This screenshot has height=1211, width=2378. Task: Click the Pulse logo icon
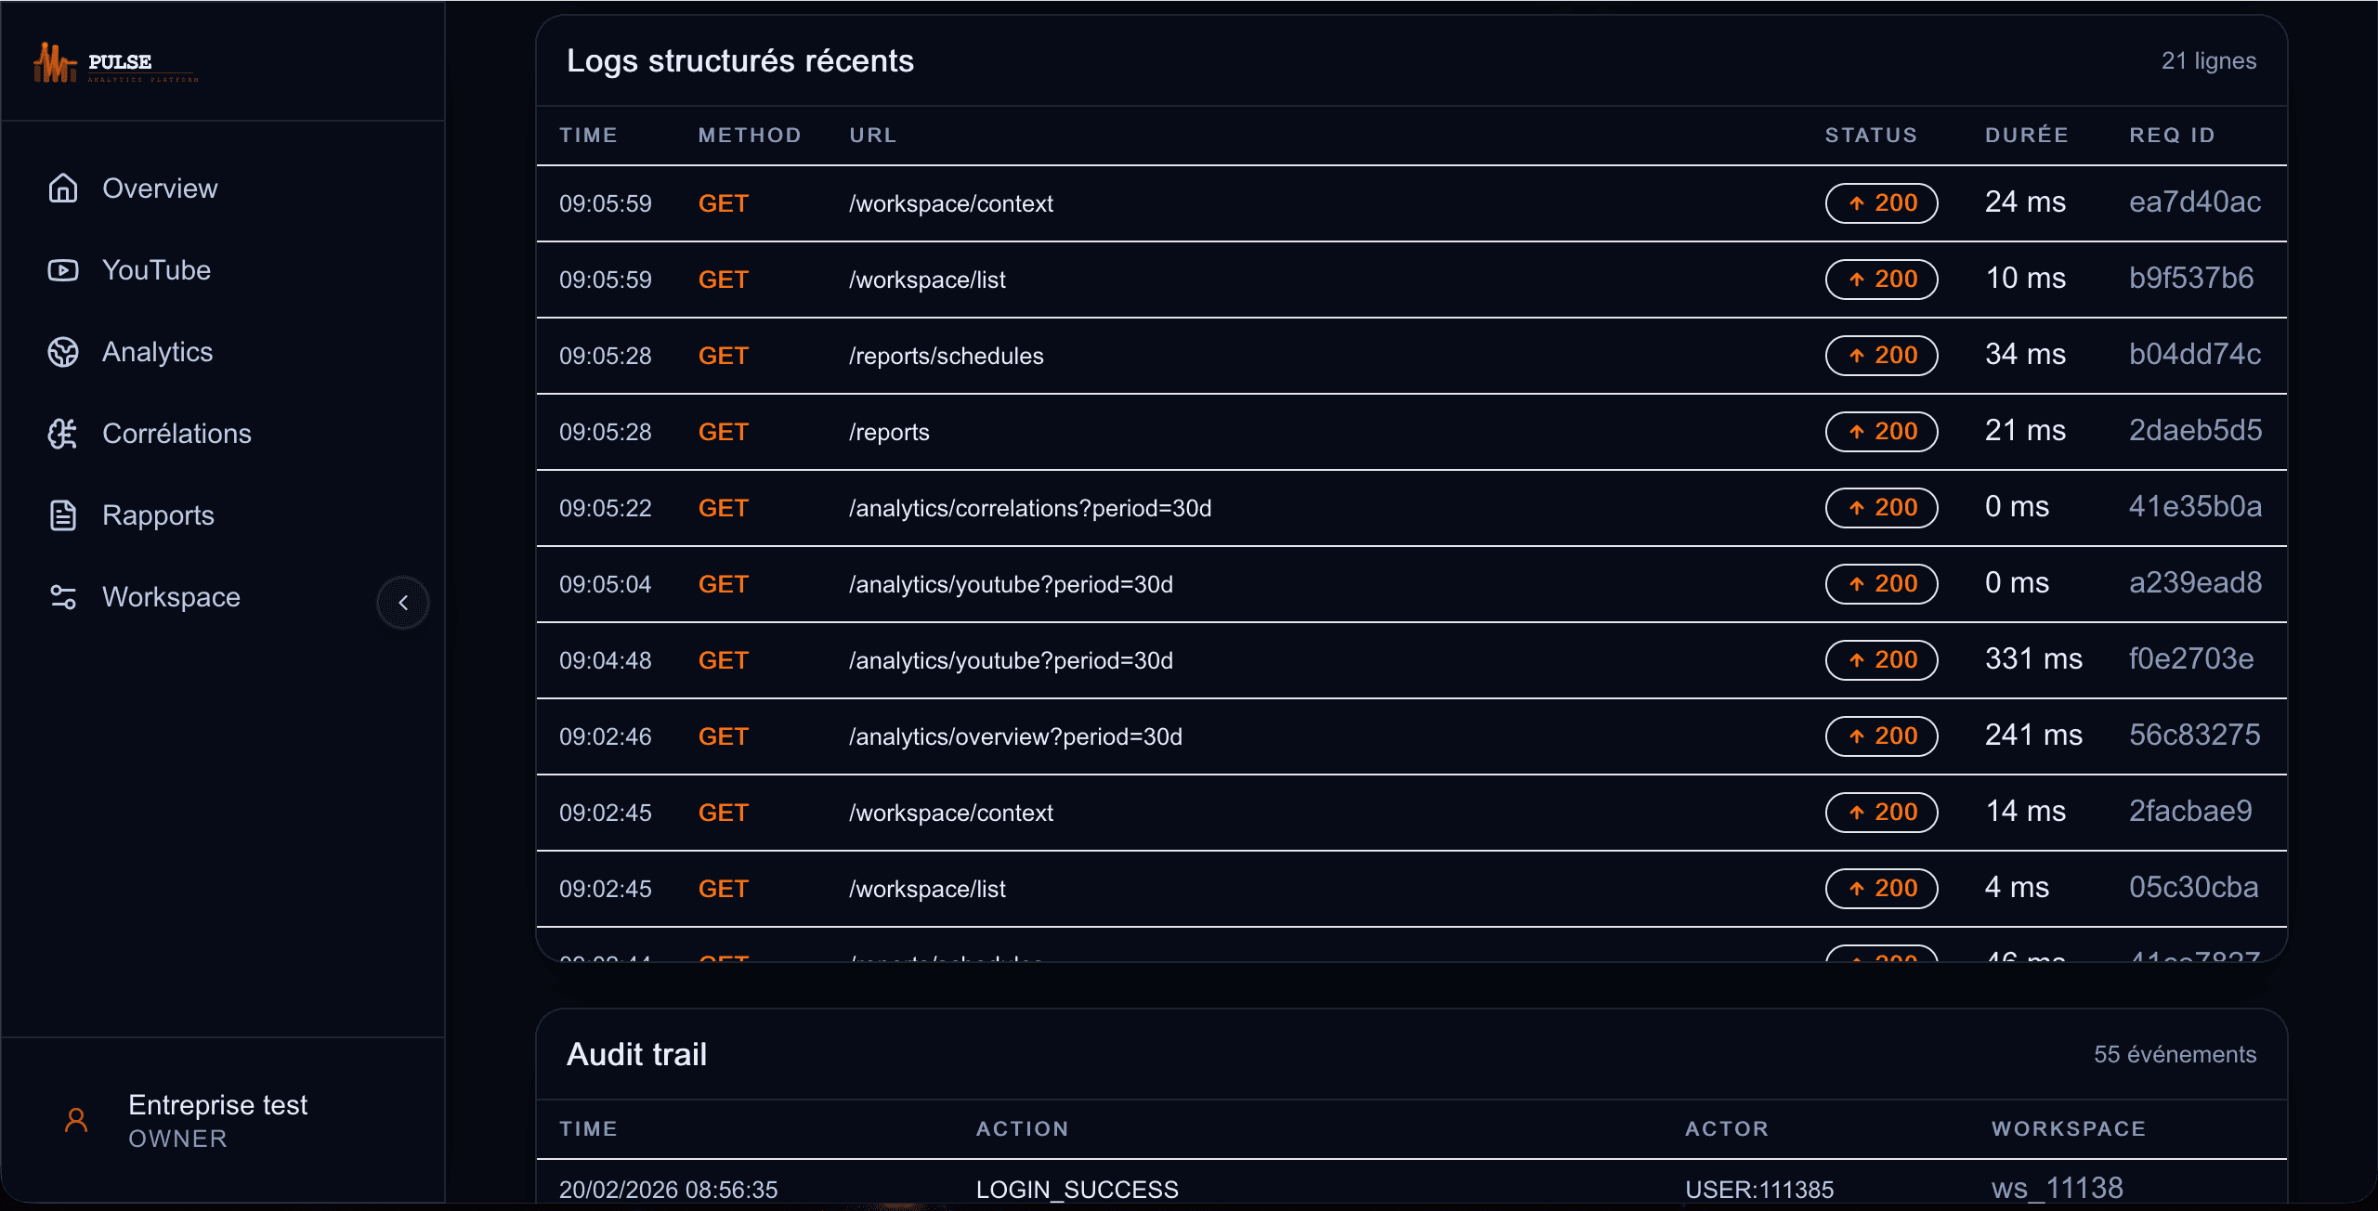54,63
